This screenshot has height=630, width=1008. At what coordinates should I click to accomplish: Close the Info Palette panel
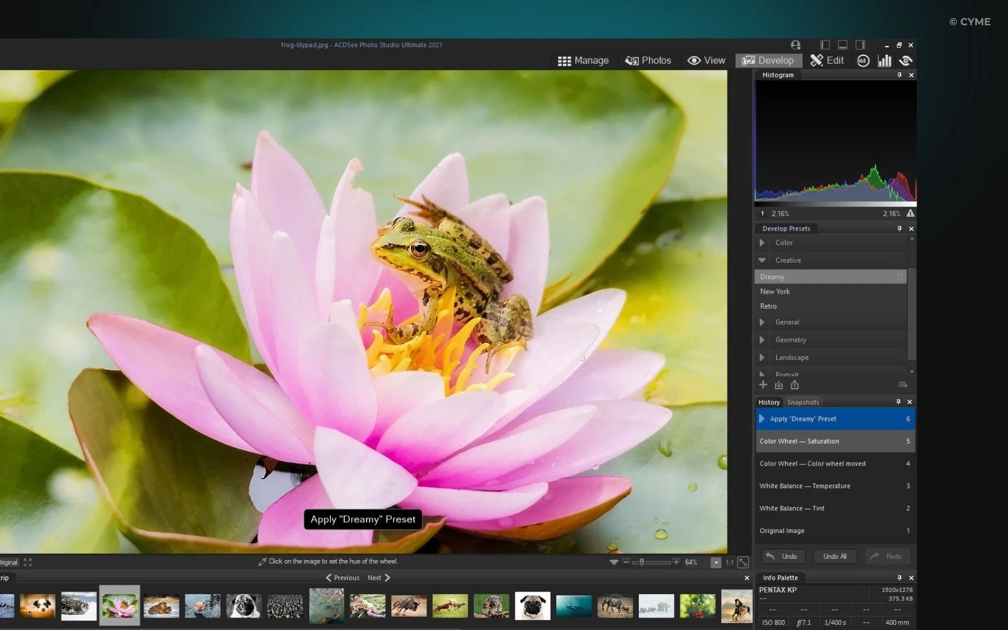pos(911,578)
